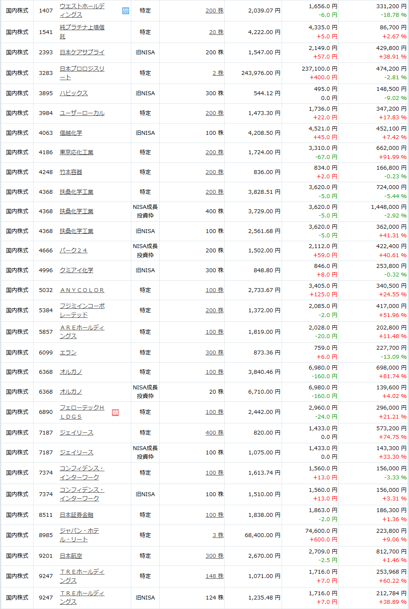The image size is (409, 609).
Task: Open 扶桑化学工業 link in the 特定 row
Action: (76, 192)
